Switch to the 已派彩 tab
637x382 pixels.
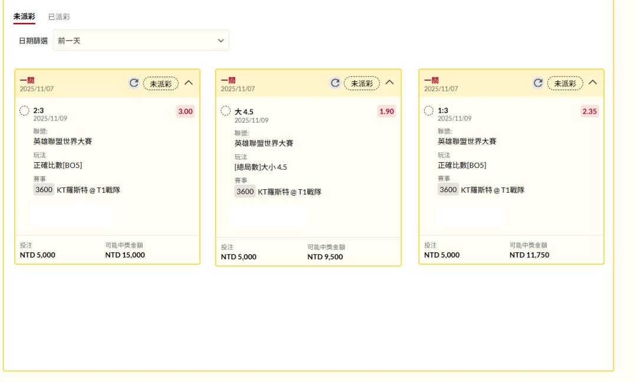tap(59, 17)
